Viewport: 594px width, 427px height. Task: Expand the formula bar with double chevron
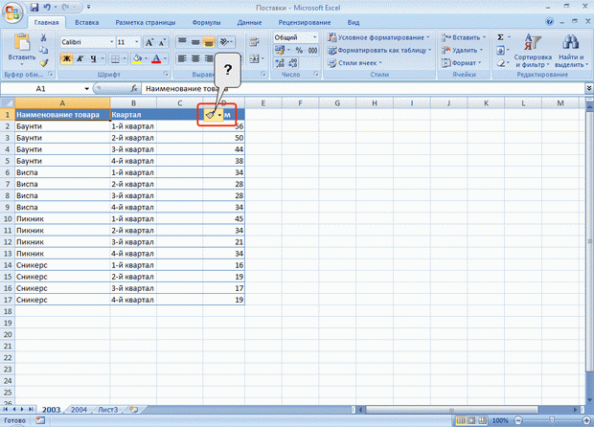(588, 88)
